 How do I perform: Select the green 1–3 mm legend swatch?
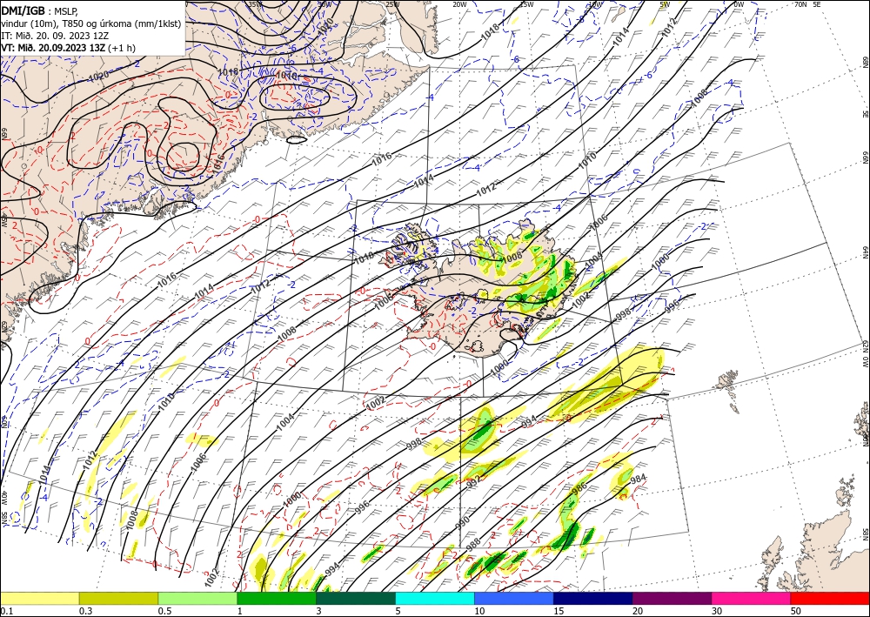tap(277, 598)
